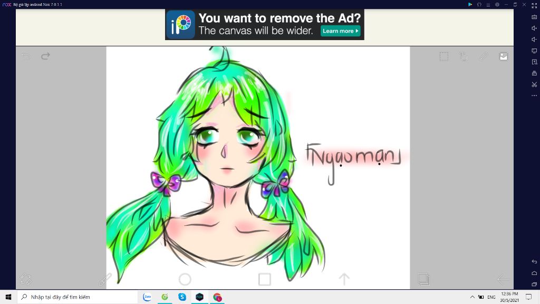Click Learn more on the ad banner
The width and height of the screenshot is (540, 304).
[x=341, y=31]
